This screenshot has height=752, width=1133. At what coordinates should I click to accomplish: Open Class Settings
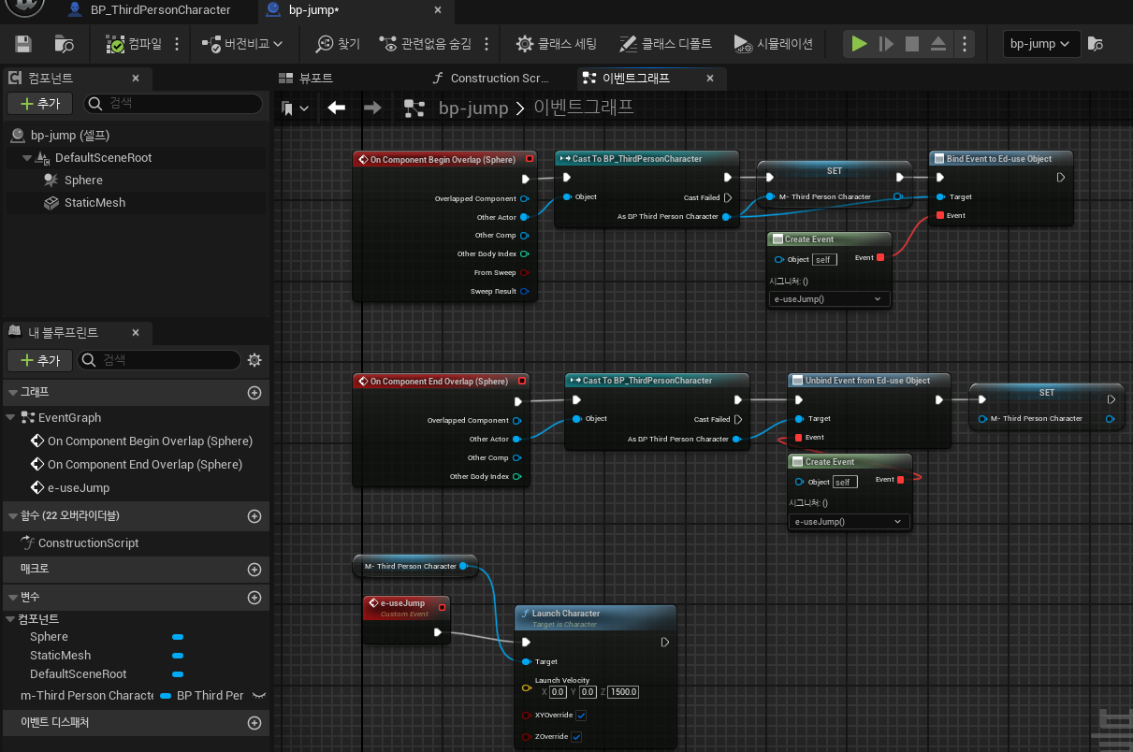[x=557, y=44]
